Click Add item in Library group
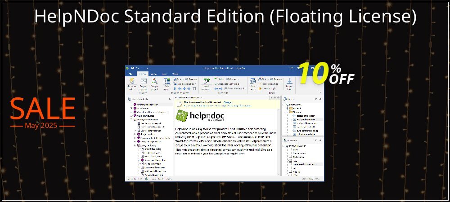Screen dimensions: 450x202 click(x=252, y=84)
